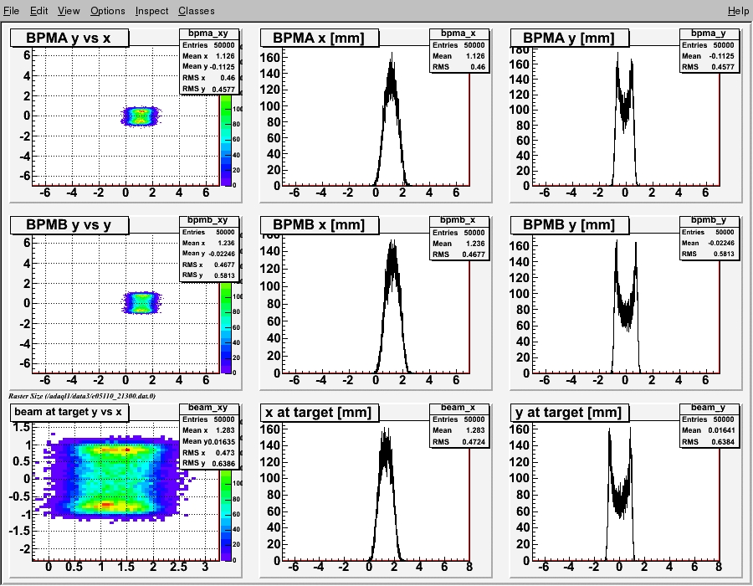The image size is (753, 586).
Task: Click the bpma_x statistics box
Action: point(459,50)
